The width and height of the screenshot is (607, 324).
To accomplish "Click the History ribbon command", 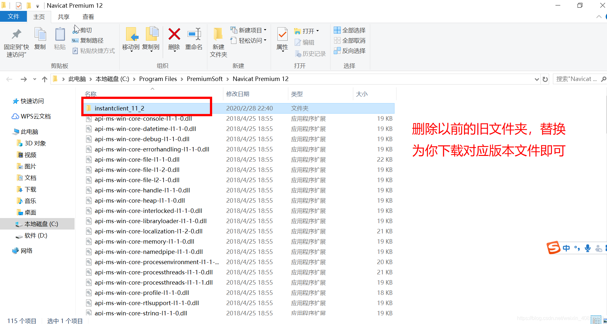I will coord(310,54).
